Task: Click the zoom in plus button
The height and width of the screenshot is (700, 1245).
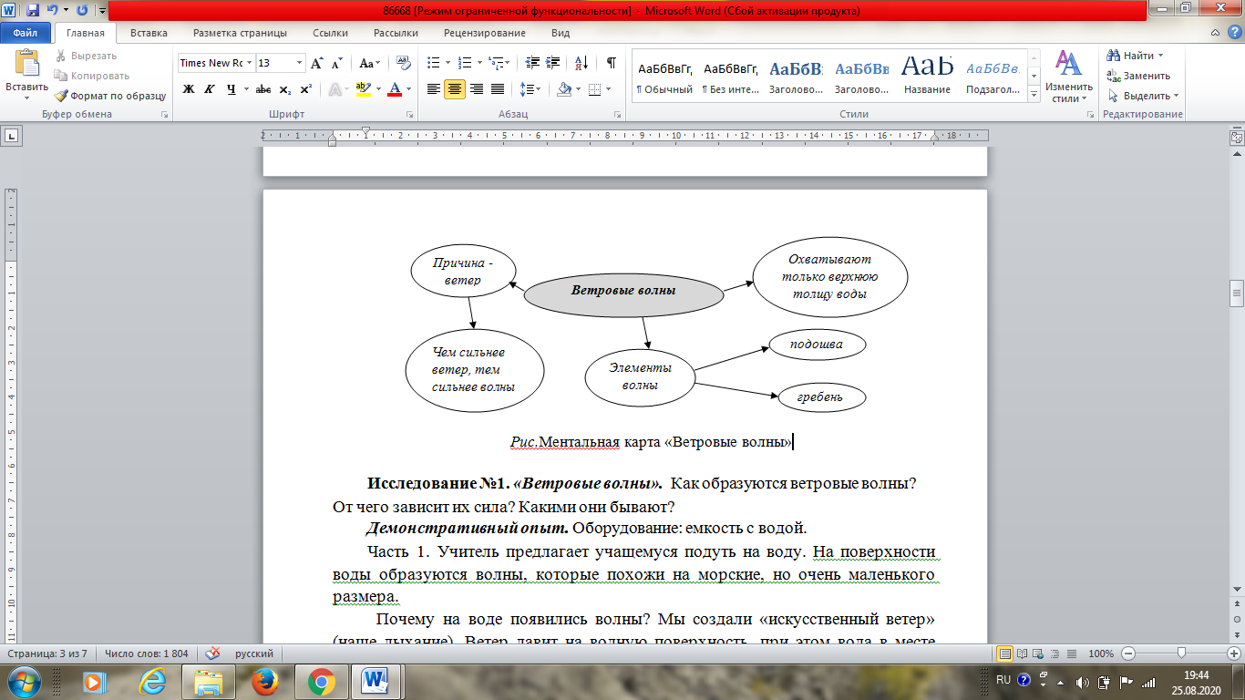Action: [x=1233, y=654]
